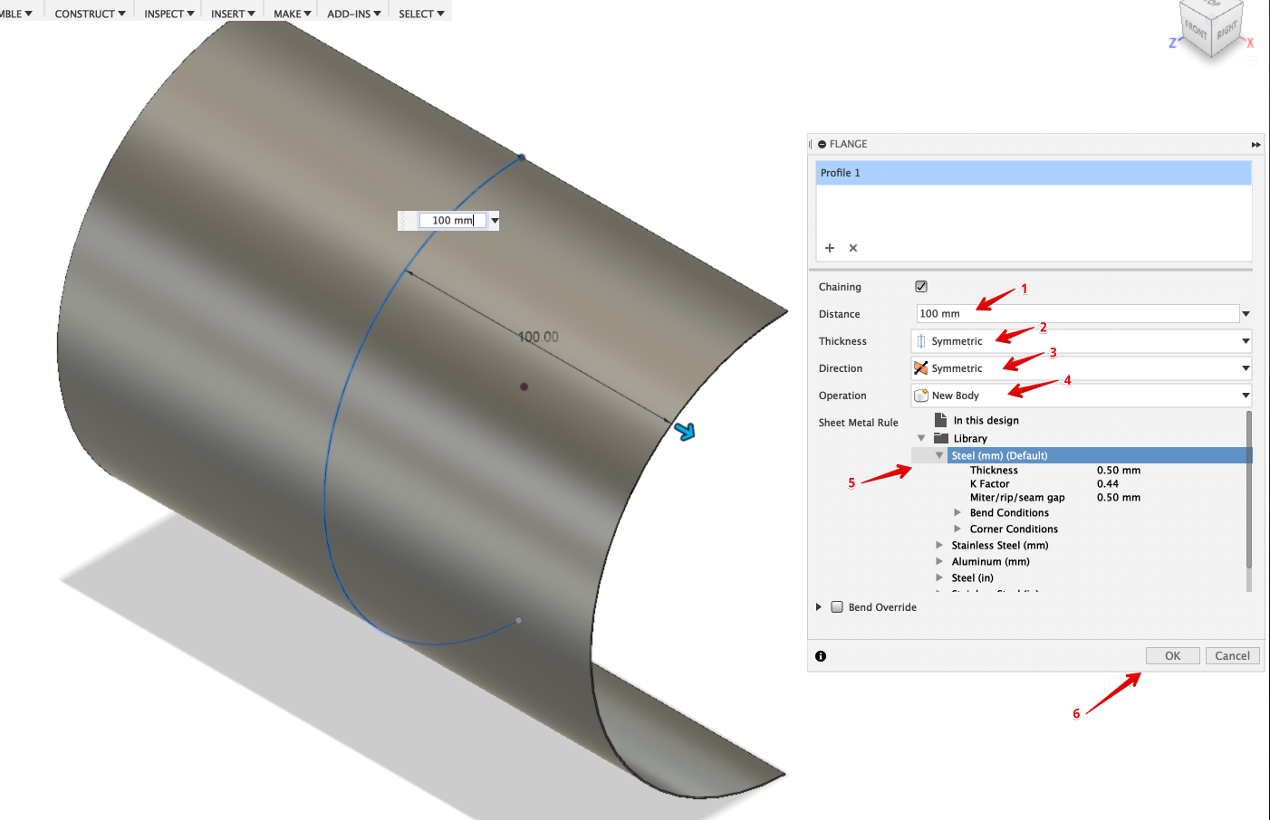Open the SELECT menu

click(422, 14)
